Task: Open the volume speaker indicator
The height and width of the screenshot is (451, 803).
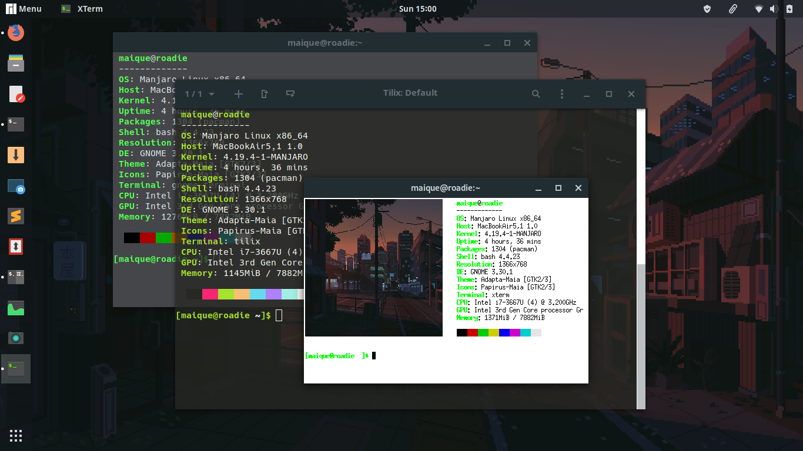Action: [774, 9]
